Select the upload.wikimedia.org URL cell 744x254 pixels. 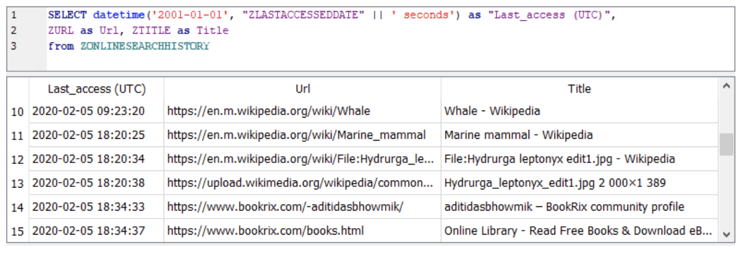[303, 183]
